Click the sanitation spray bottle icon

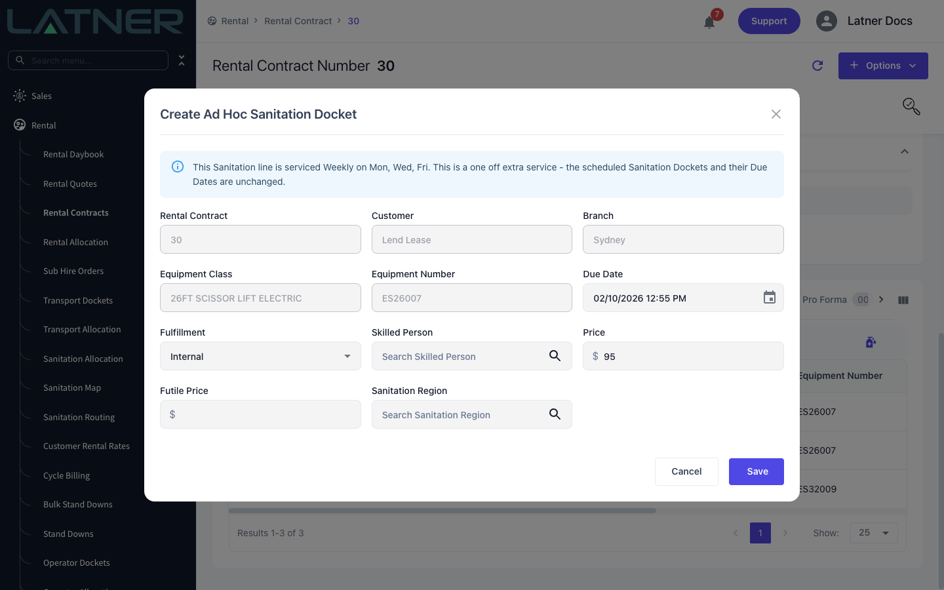point(871,342)
